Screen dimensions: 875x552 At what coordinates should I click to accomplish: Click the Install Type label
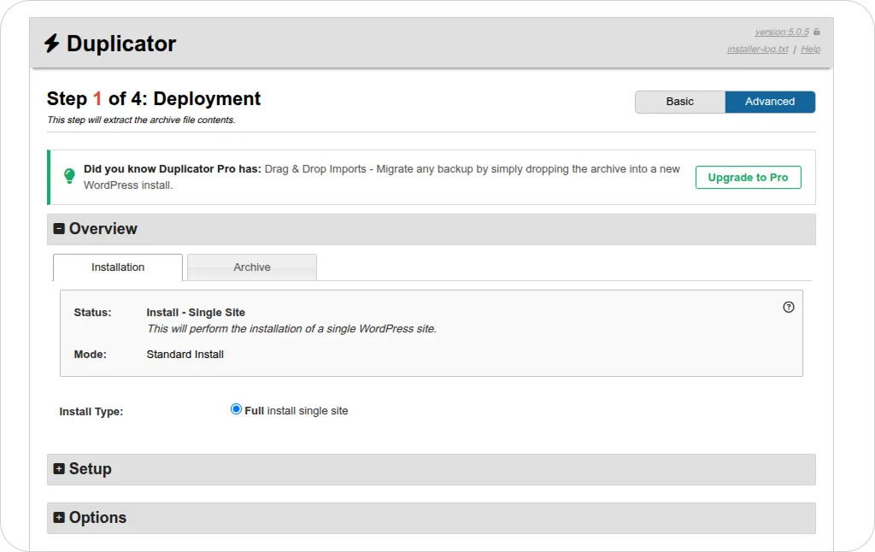coord(91,412)
